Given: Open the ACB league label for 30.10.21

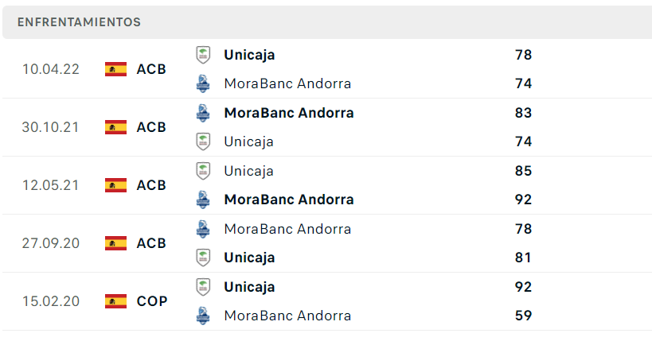Looking at the screenshot, I should (x=151, y=127).
